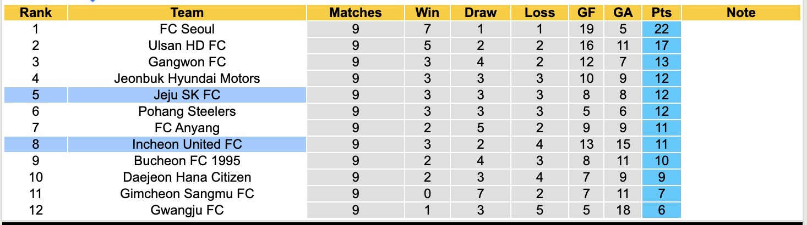Click the Loss column header
Screen dimensions: 807x225
coord(539,13)
